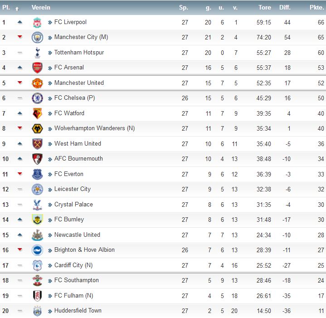
Task: Click the Leicester City table row points
Action: 321,189
